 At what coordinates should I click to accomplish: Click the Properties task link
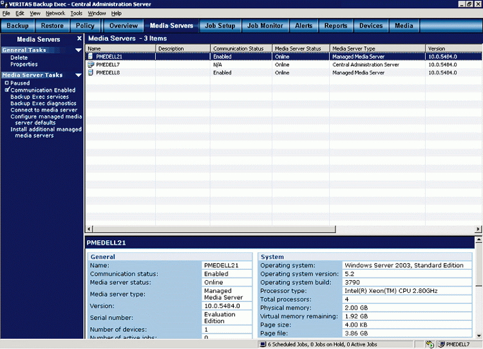(24, 64)
